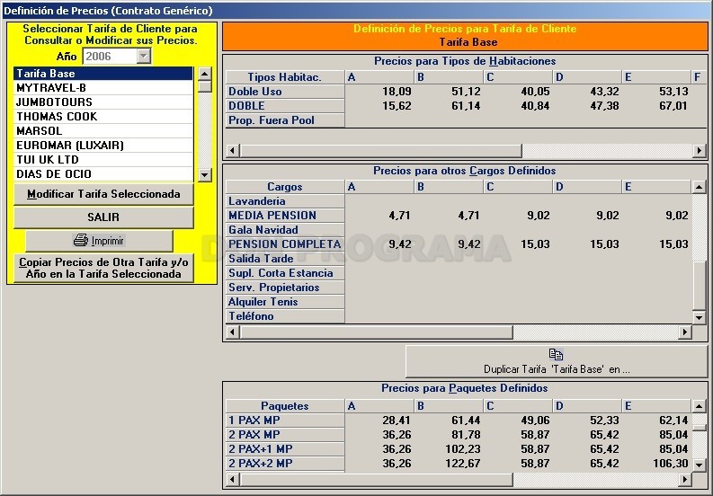713x496 pixels.
Task: Click left arrow of Cargos horizontal scrollbar
Action: (x=233, y=332)
